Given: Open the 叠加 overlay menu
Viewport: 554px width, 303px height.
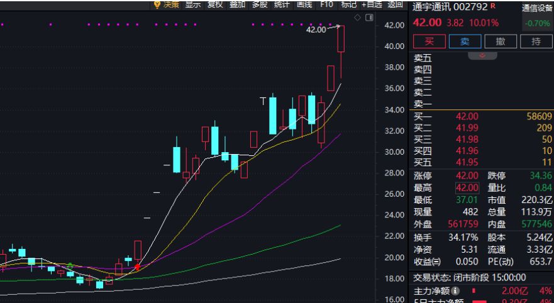Looking at the screenshot, I should coord(238,4).
